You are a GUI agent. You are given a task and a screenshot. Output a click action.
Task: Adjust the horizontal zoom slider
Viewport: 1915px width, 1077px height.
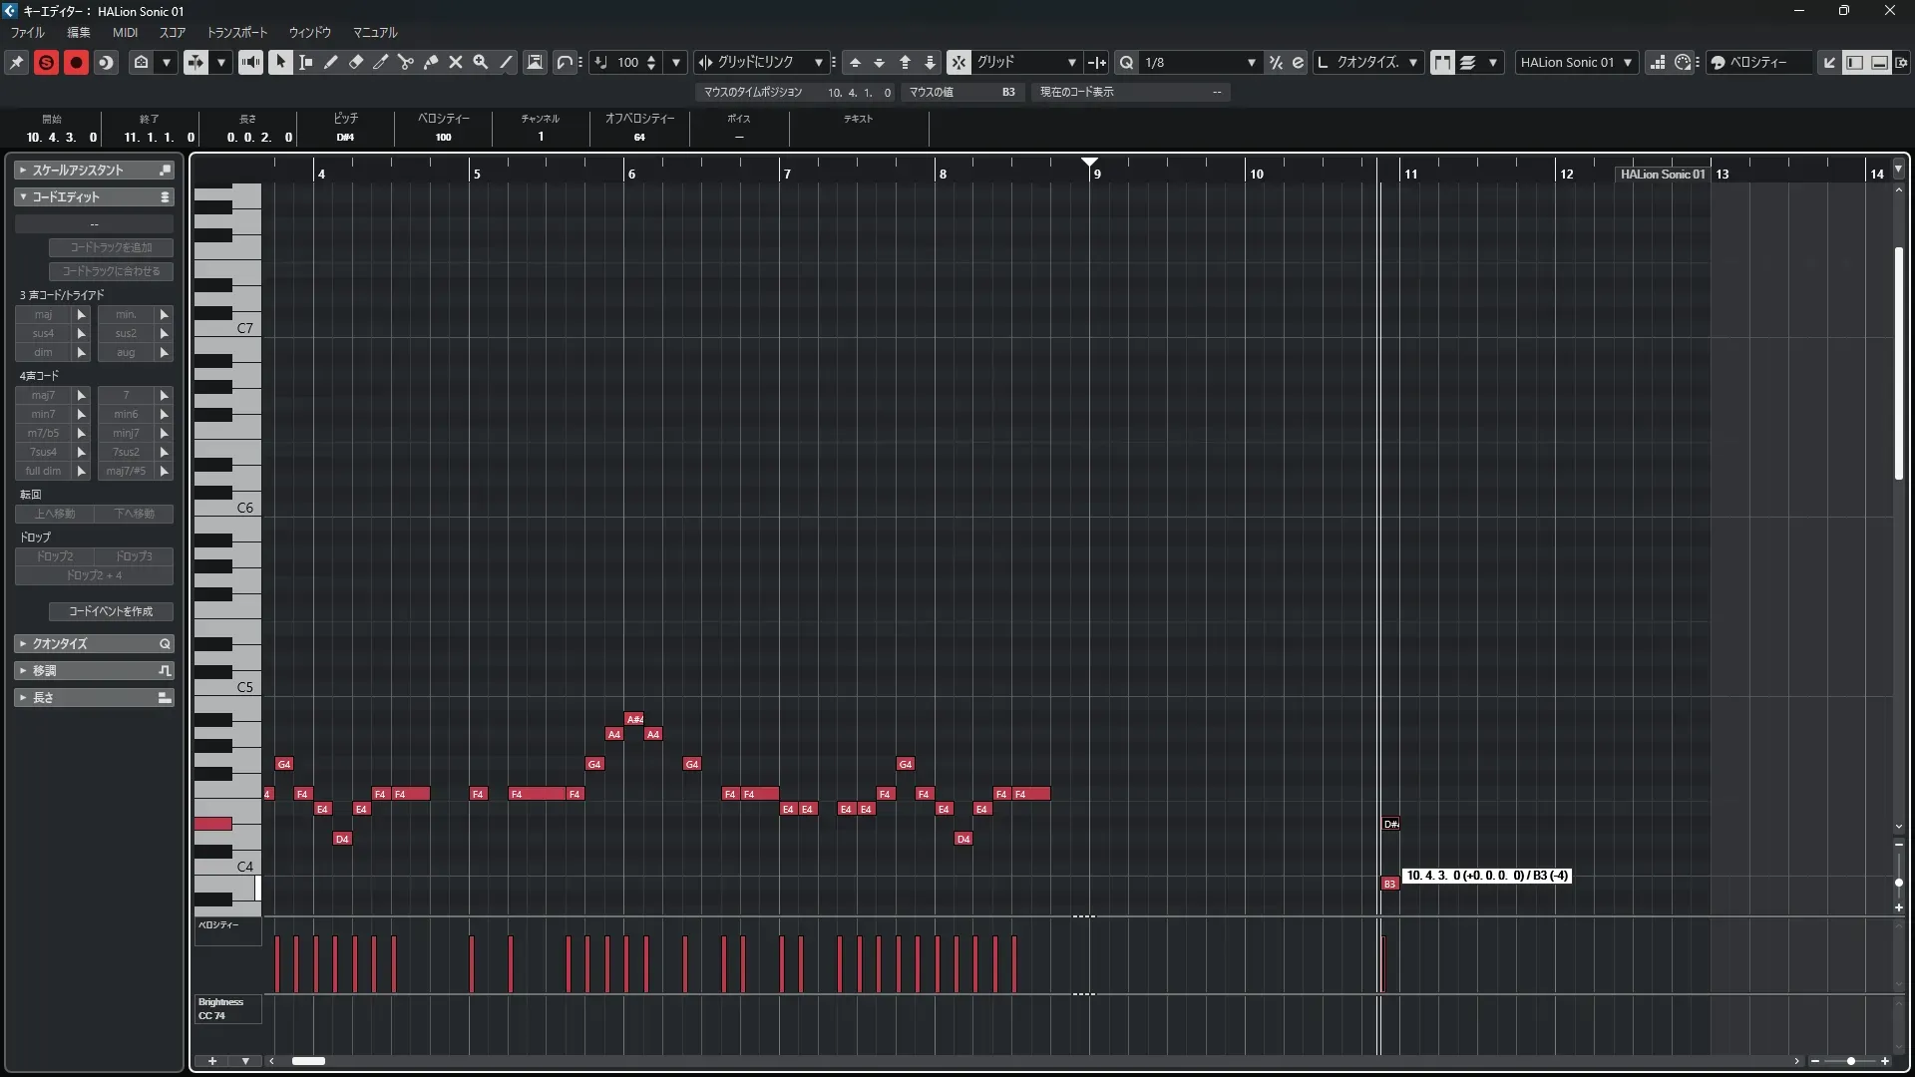[1850, 1061]
